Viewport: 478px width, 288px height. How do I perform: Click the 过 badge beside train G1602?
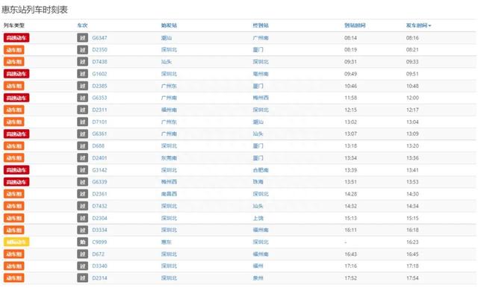pyautogui.click(x=82, y=74)
